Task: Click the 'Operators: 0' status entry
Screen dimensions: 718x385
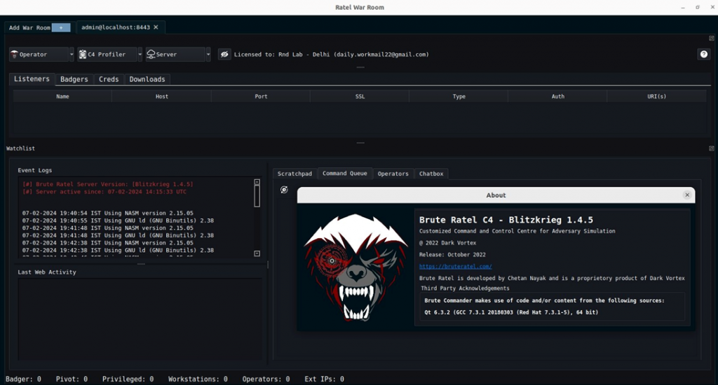Action: [x=266, y=379]
